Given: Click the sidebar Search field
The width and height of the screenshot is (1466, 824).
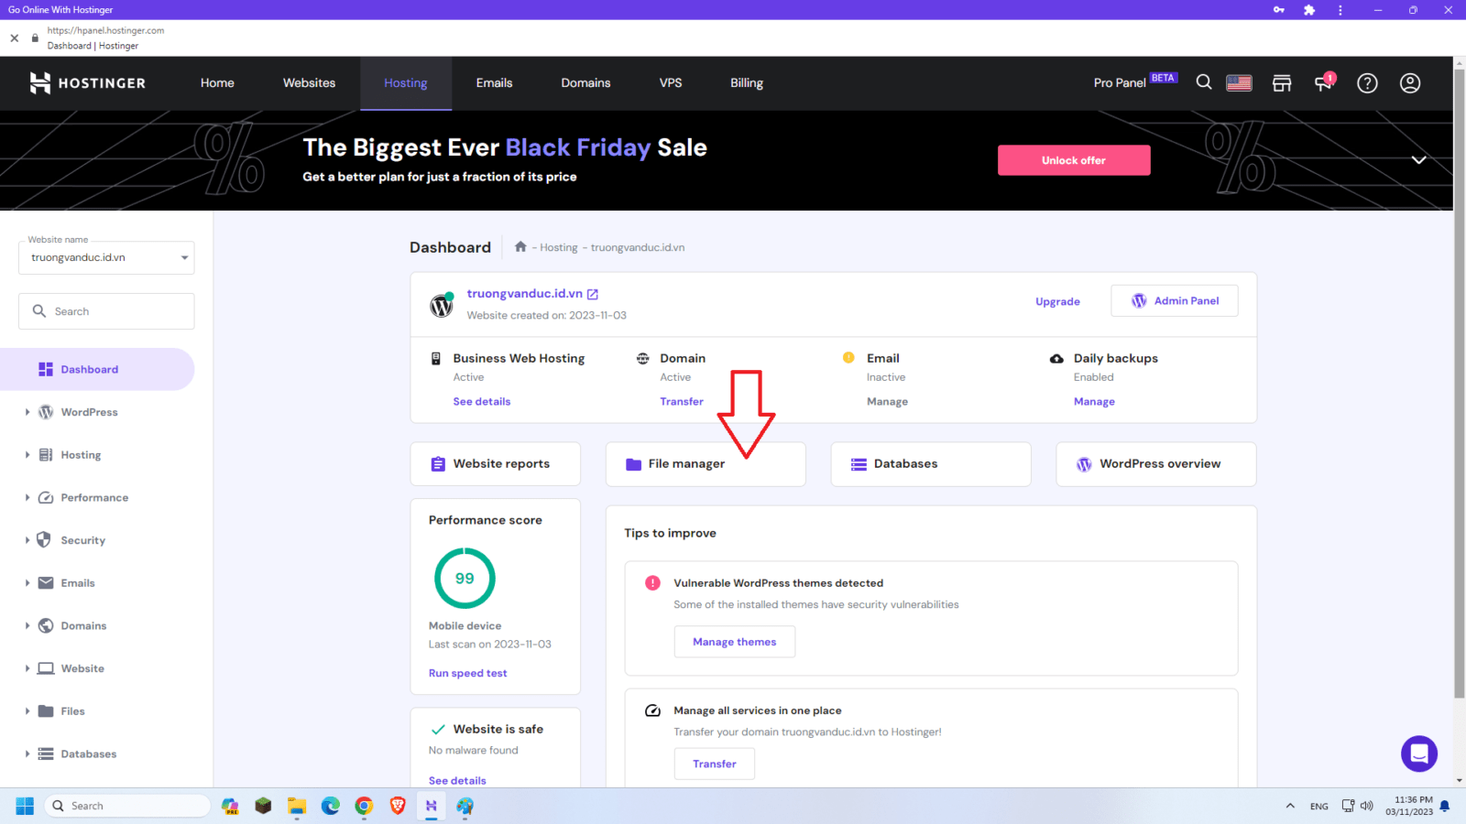Looking at the screenshot, I should [105, 310].
